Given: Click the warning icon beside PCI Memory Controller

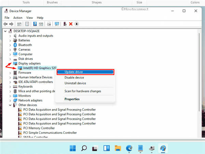Looking at the screenshot, I should coord(20,128).
